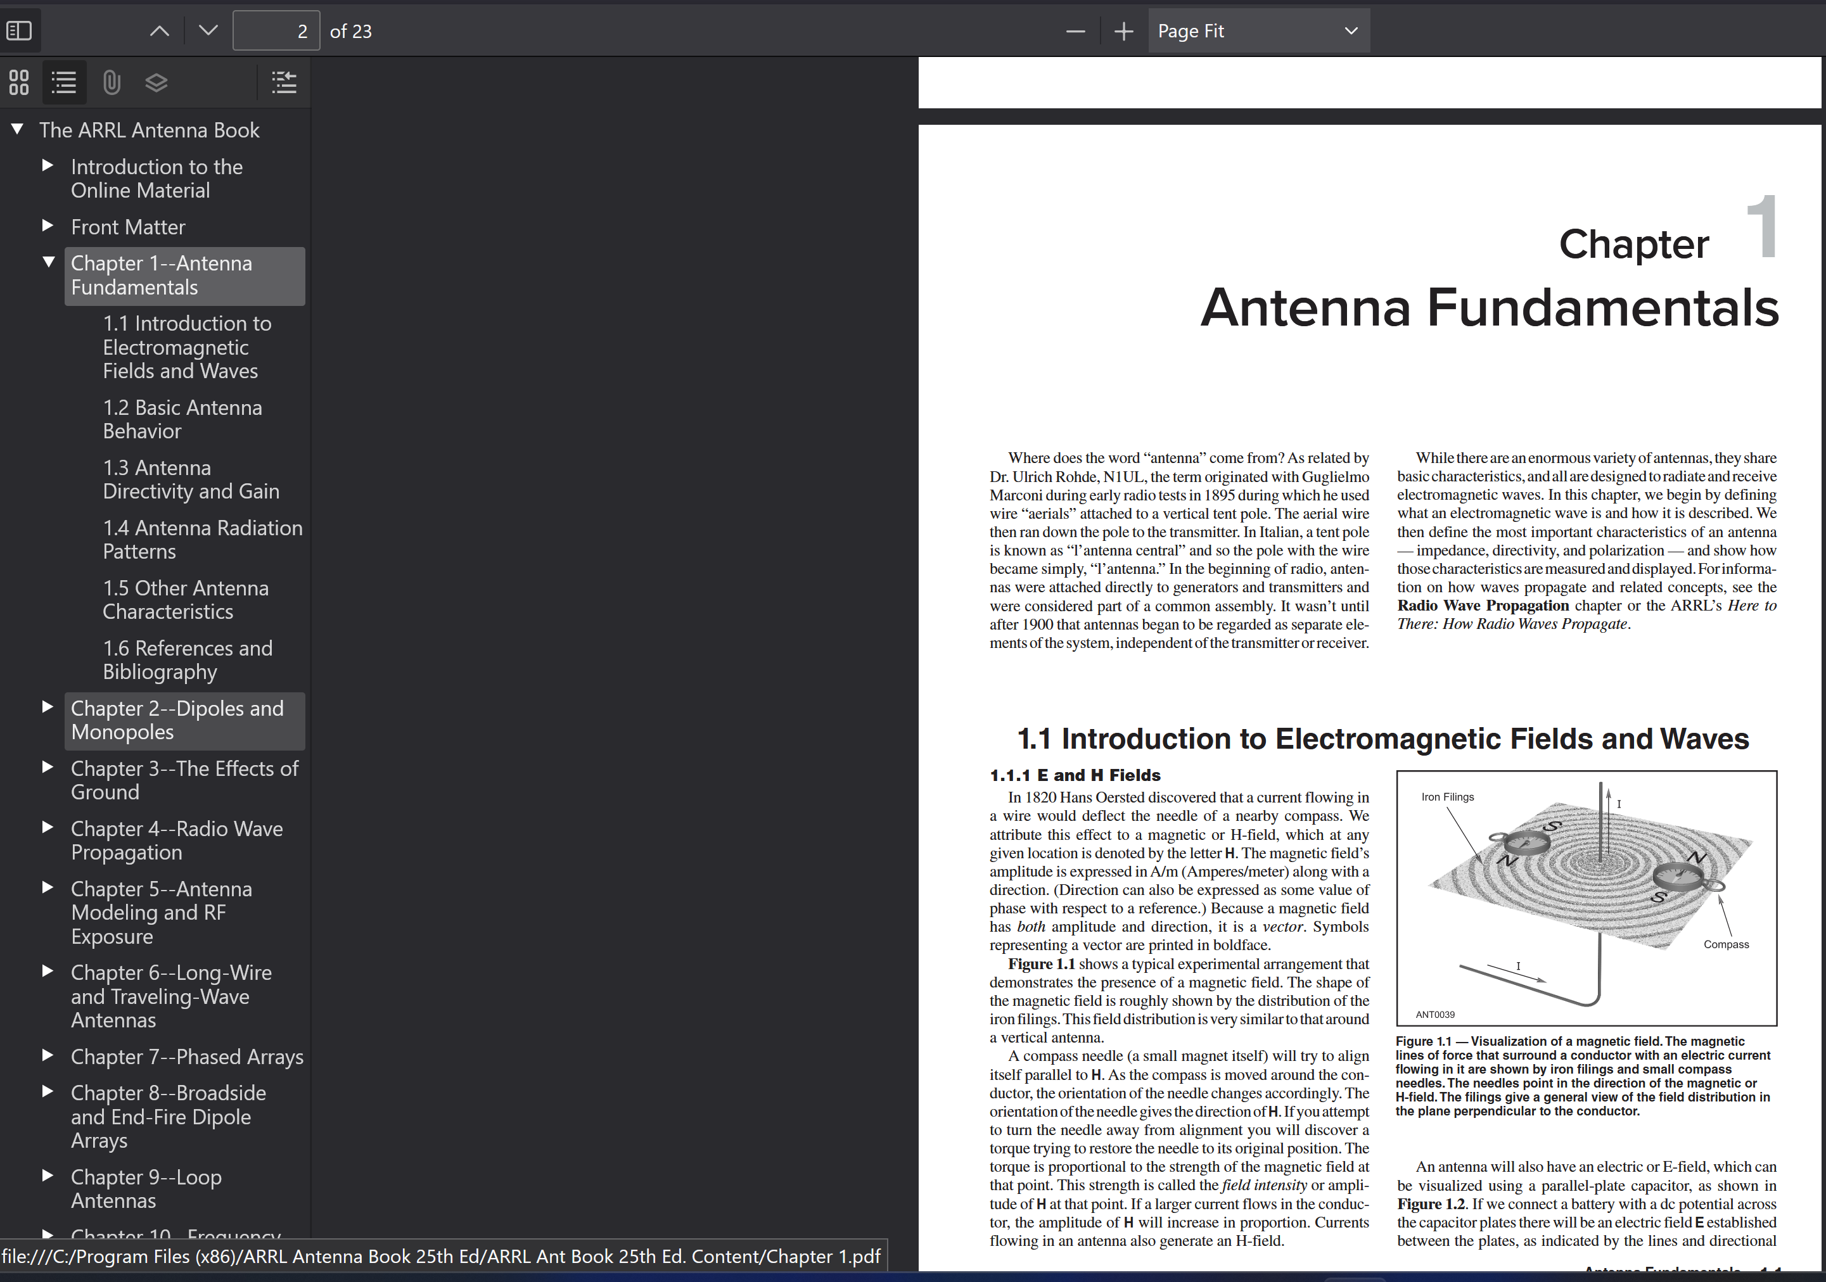
Task: Open 1.2 Basic Antenna Behavior section
Action: click(x=182, y=419)
